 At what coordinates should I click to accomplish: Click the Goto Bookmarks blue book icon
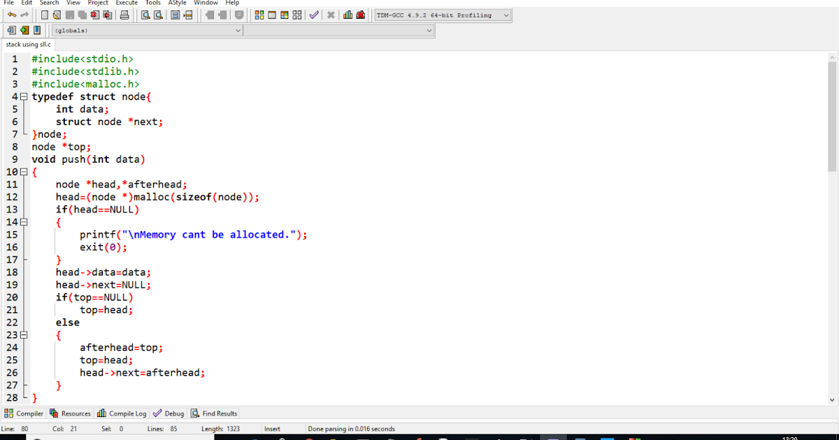(37, 30)
